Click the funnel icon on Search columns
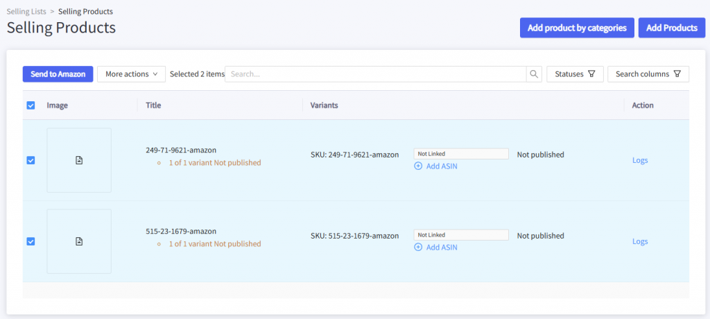This screenshot has width=710, height=319. pos(677,74)
